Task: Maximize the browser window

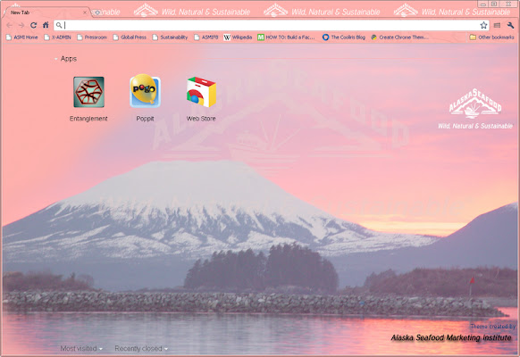Action: point(494,4)
